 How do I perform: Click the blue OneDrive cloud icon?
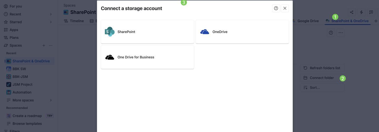click(x=205, y=32)
